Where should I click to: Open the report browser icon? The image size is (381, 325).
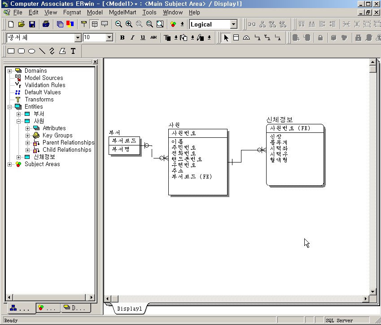[x=60, y=24]
